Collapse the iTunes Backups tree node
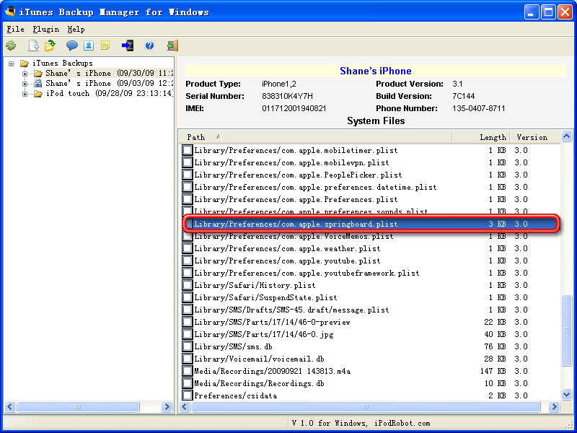This screenshot has width=577, height=433. pos(12,64)
